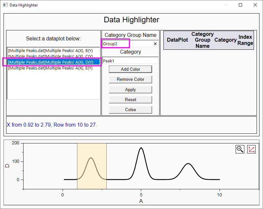Click the Apply button
The width and height of the screenshot is (263, 209).
click(x=130, y=89)
